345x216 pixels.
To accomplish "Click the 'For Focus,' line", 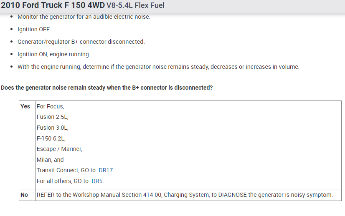I will [50, 106].
